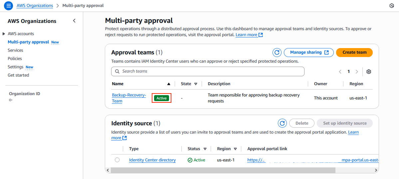Sort identity sources by Region
The height and width of the screenshot is (179, 399).
[x=235, y=149]
